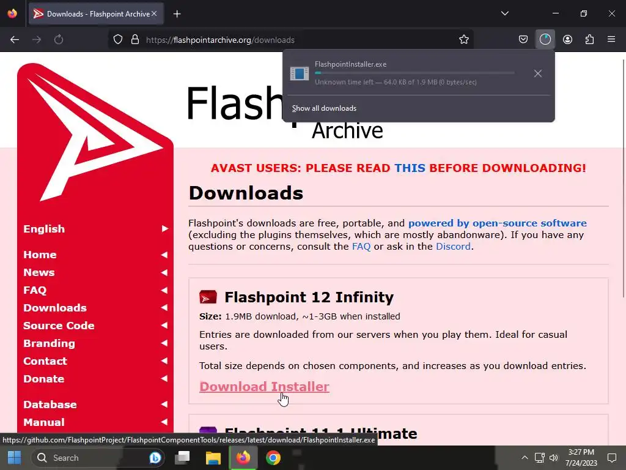The height and width of the screenshot is (470, 626).
Task: Open the Donate sidebar menu item
Action: 95,379
